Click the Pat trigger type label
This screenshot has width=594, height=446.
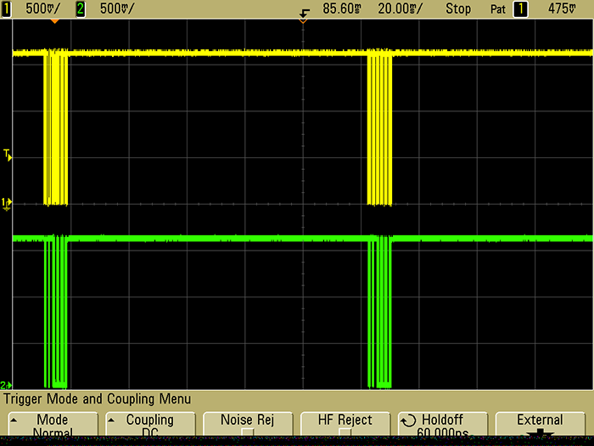point(496,8)
